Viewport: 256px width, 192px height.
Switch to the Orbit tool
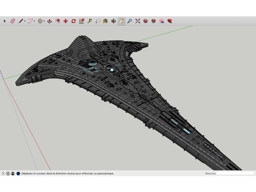113,21
